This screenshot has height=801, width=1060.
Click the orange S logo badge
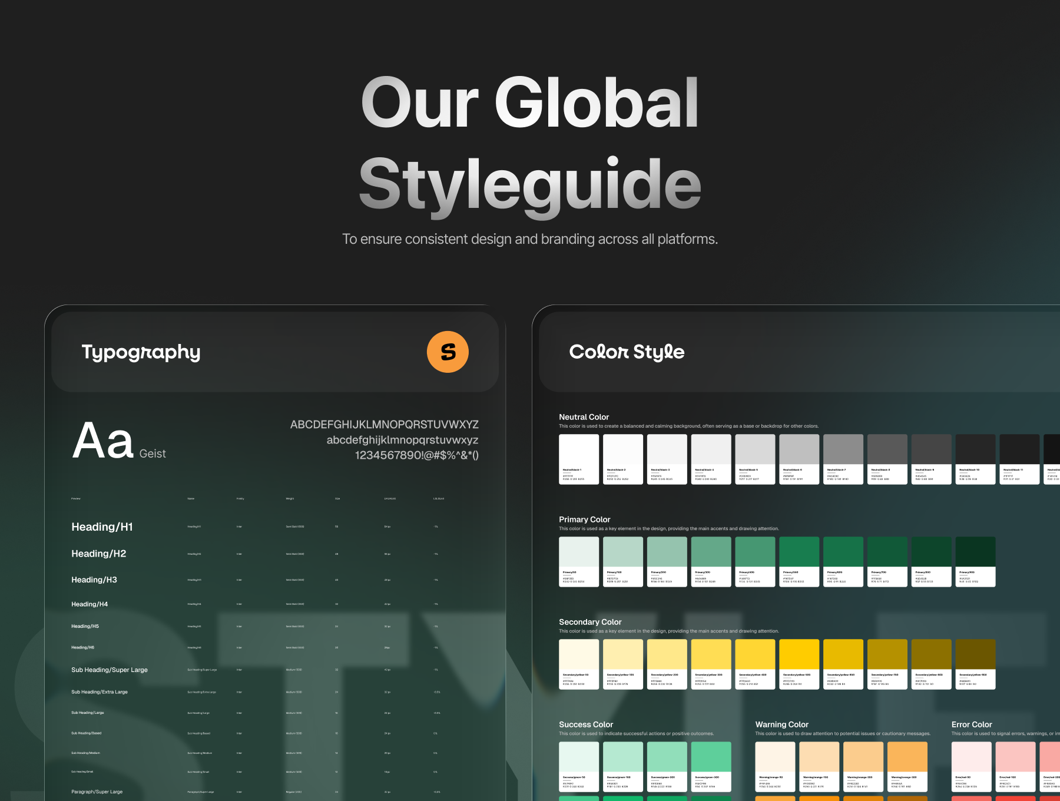(x=448, y=352)
